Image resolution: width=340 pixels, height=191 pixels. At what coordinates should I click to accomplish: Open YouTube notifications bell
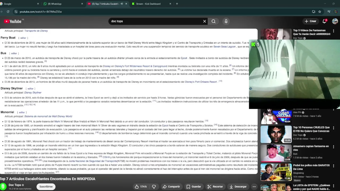(324, 21)
